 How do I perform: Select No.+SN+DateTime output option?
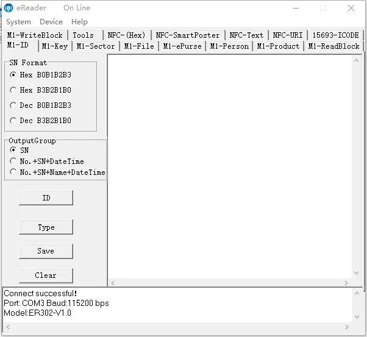(x=47, y=161)
